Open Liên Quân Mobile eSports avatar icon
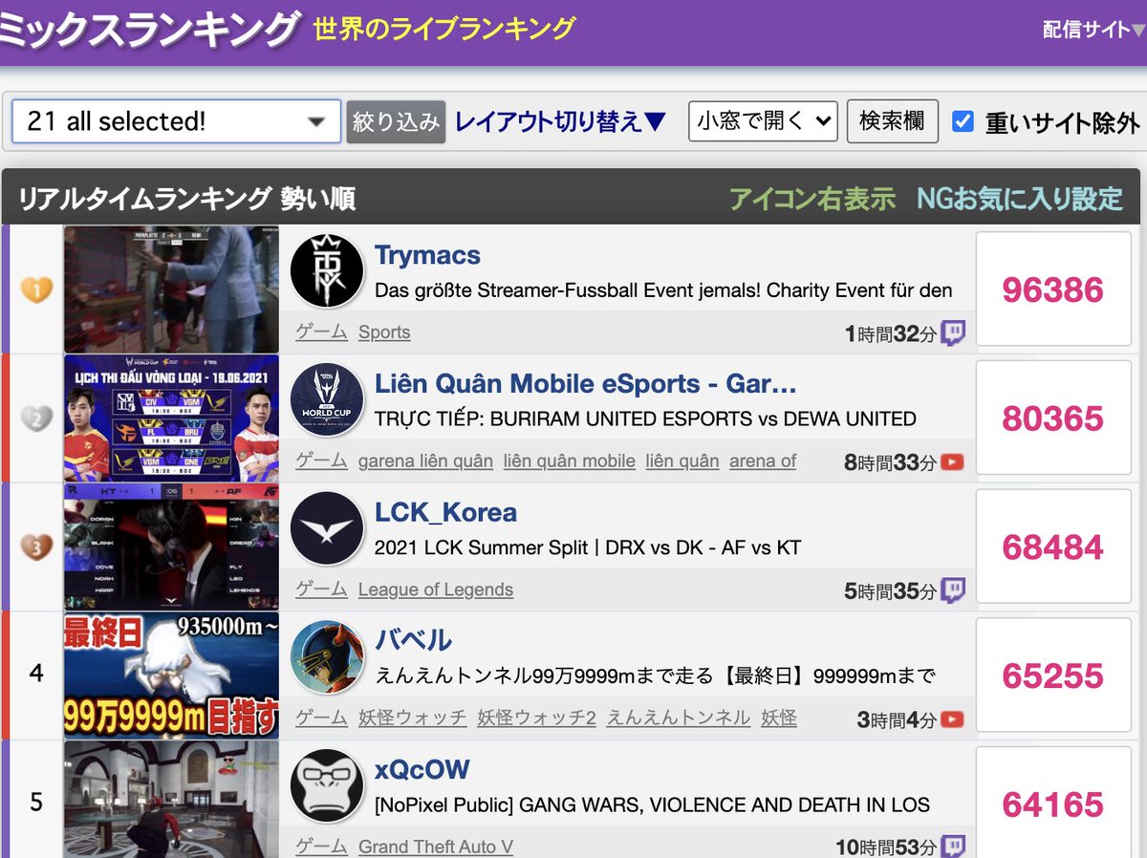The image size is (1147, 858). (x=327, y=400)
